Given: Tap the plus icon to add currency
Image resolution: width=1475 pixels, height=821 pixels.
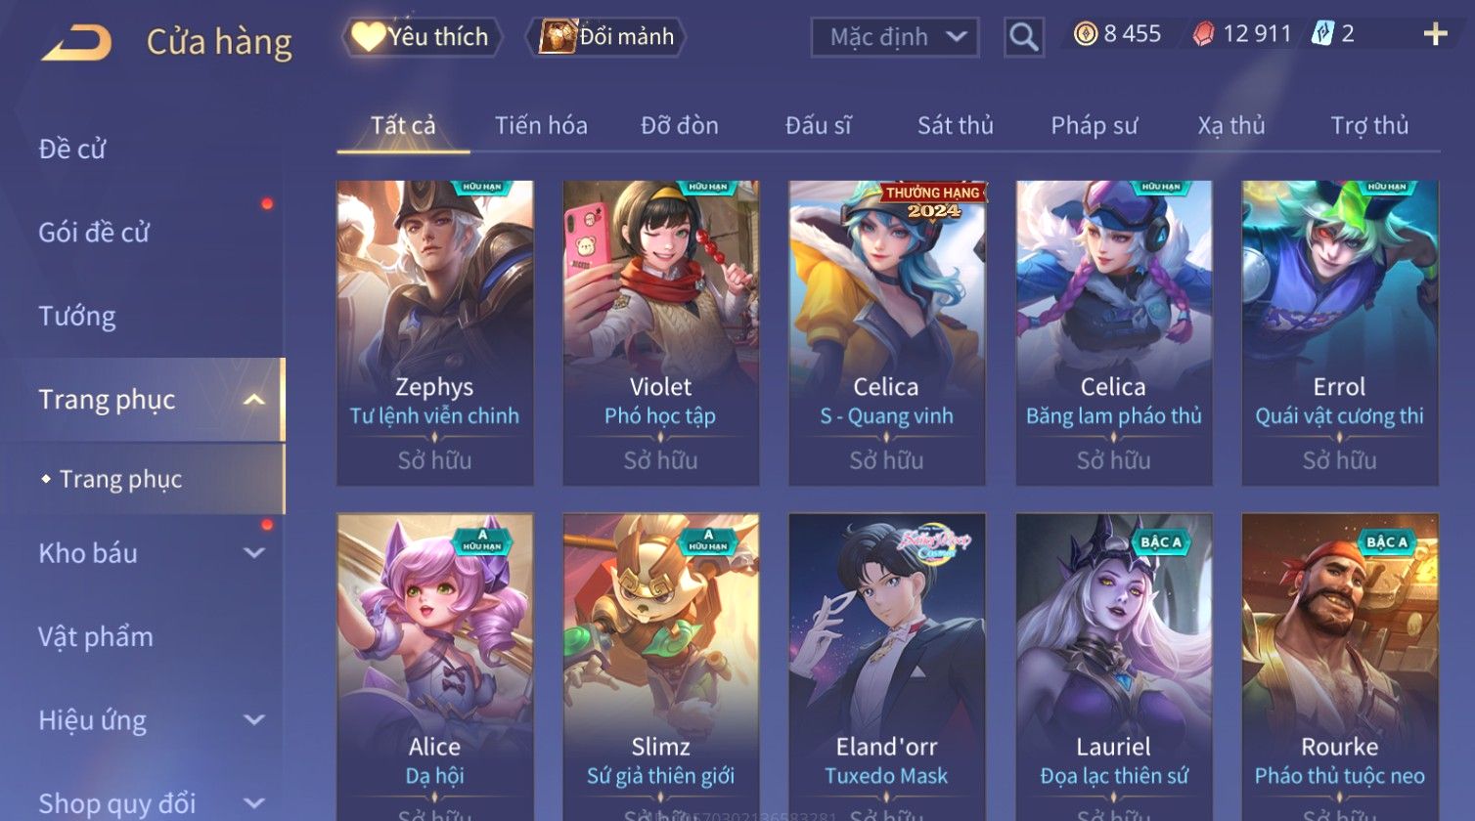Looking at the screenshot, I should (1435, 34).
